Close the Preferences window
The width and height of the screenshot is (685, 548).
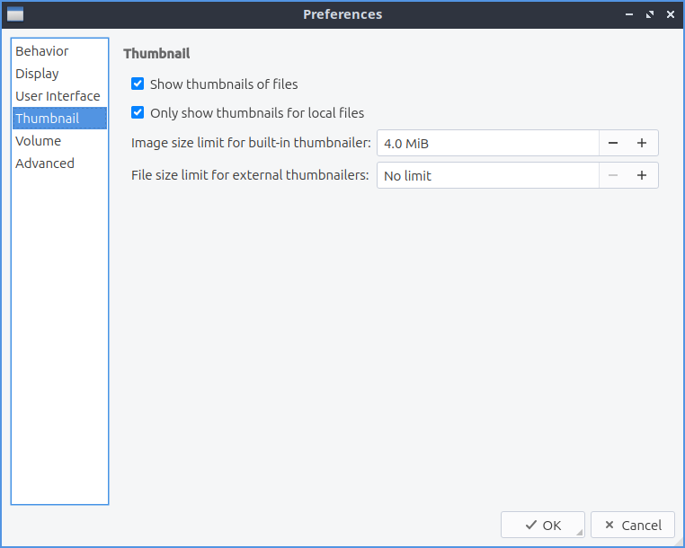click(668, 14)
